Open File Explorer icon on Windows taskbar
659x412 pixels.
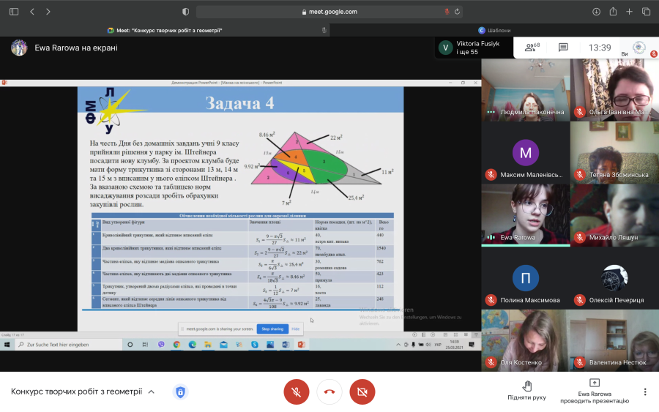point(208,345)
